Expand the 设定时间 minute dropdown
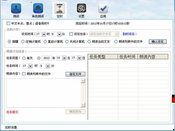This screenshot has height=131, width=175. pos(59,34)
